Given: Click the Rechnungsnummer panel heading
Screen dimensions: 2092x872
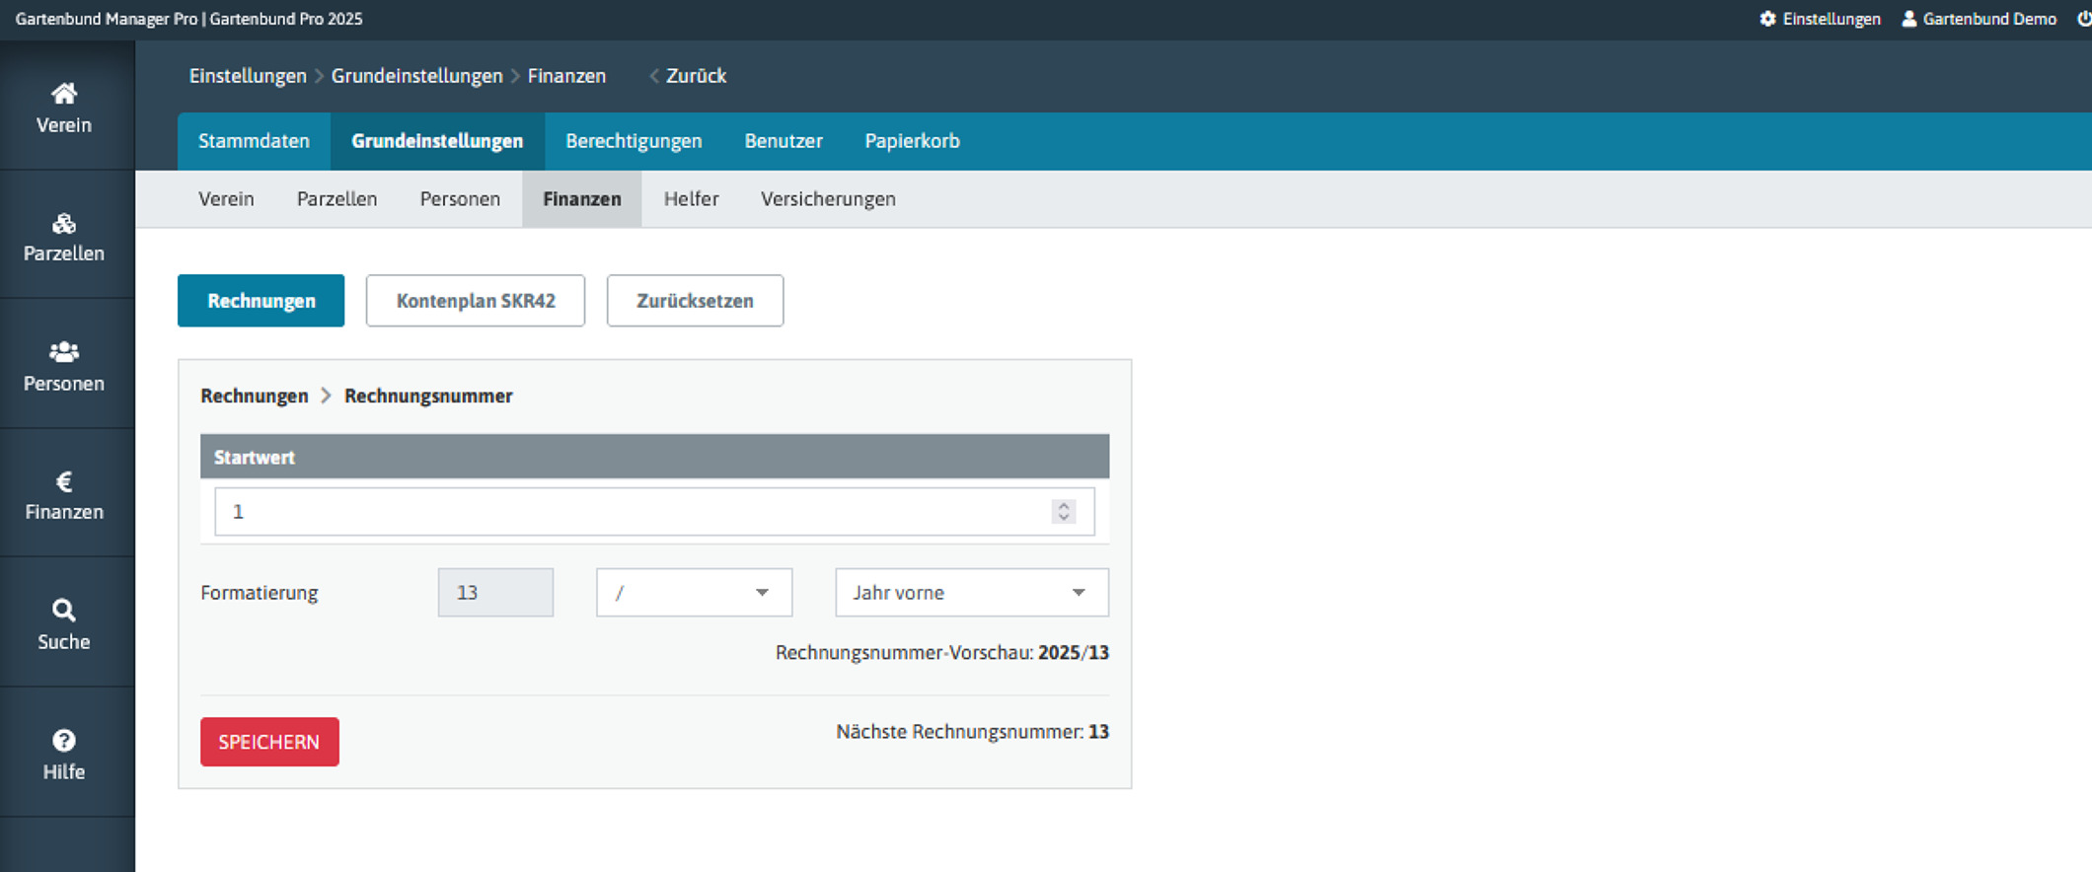Looking at the screenshot, I should pyautogui.click(x=428, y=396).
